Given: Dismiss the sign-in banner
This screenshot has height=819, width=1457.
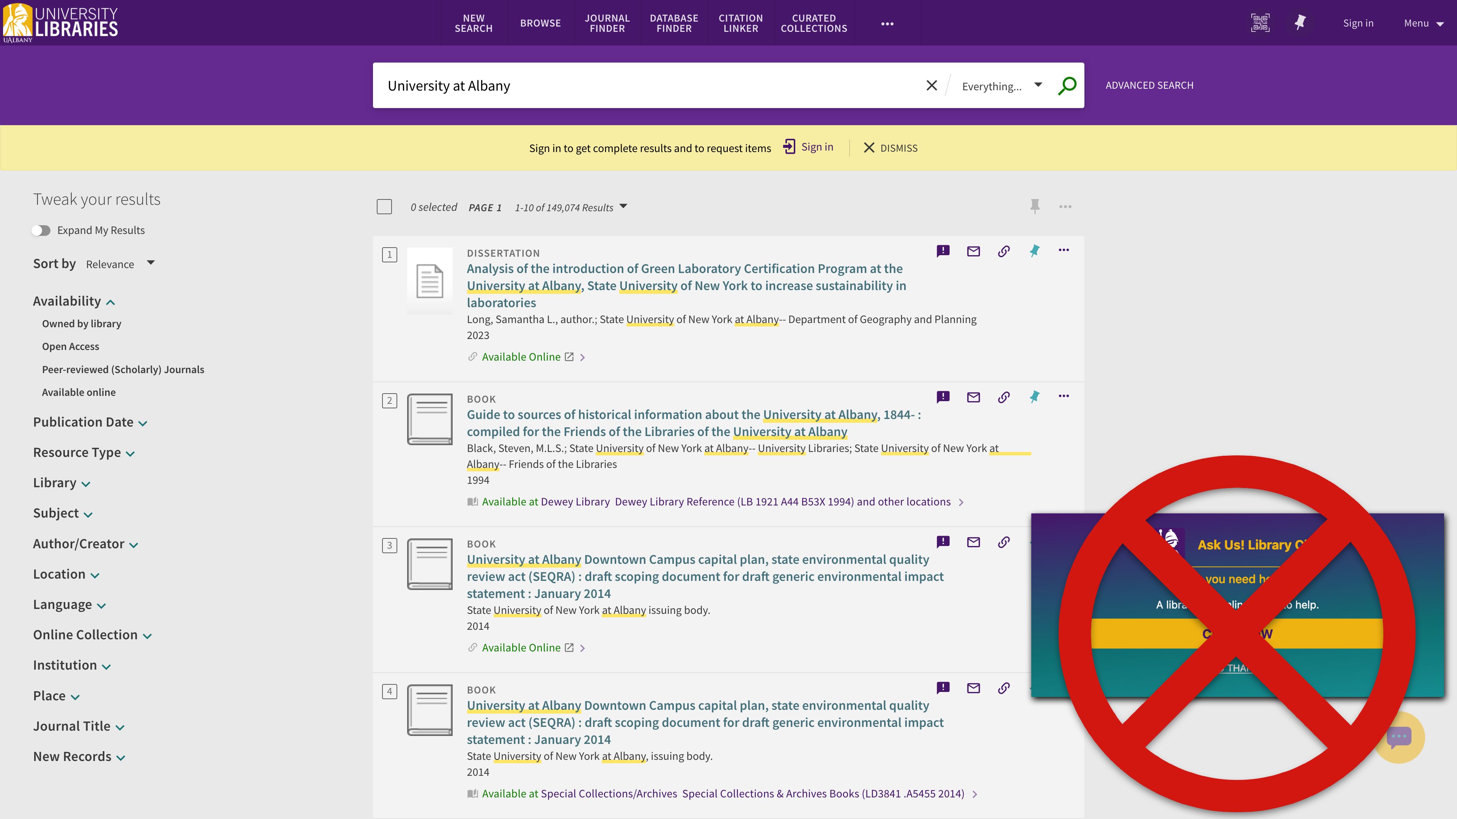Looking at the screenshot, I should (x=890, y=147).
